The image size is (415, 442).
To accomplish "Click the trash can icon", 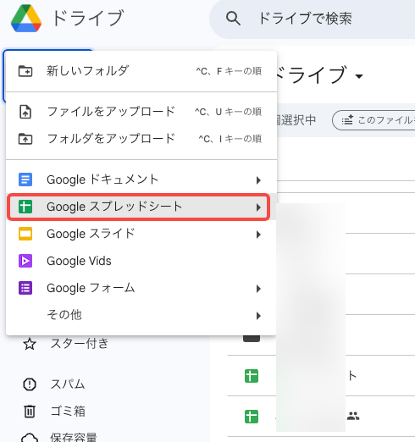I will [30, 412].
